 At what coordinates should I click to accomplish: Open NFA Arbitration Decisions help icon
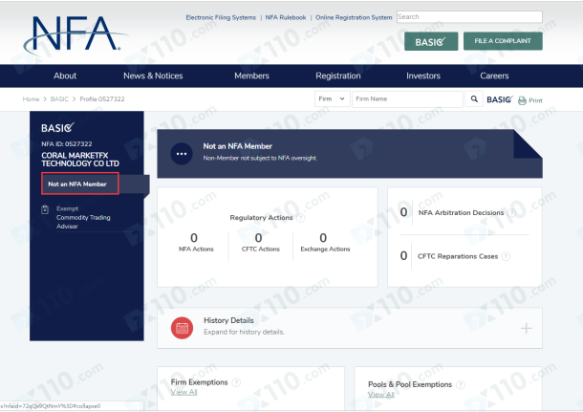point(512,213)
